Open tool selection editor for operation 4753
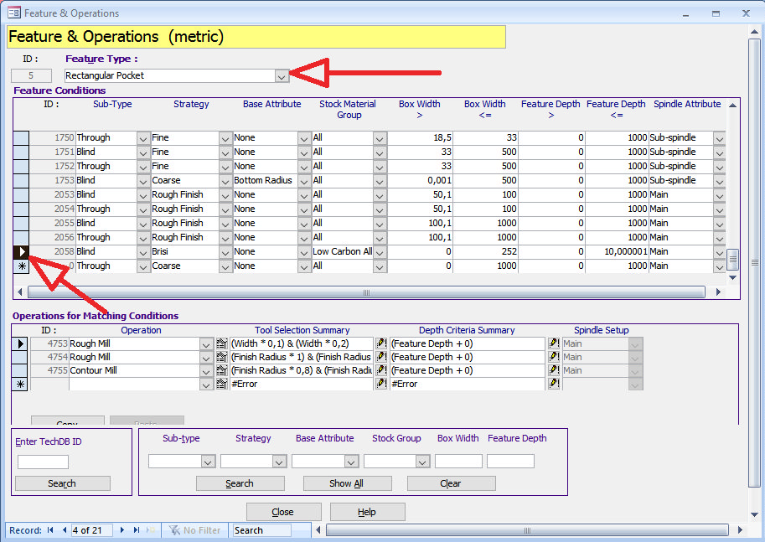This screenshot has width=765, height=542. (x=383, y=344)
